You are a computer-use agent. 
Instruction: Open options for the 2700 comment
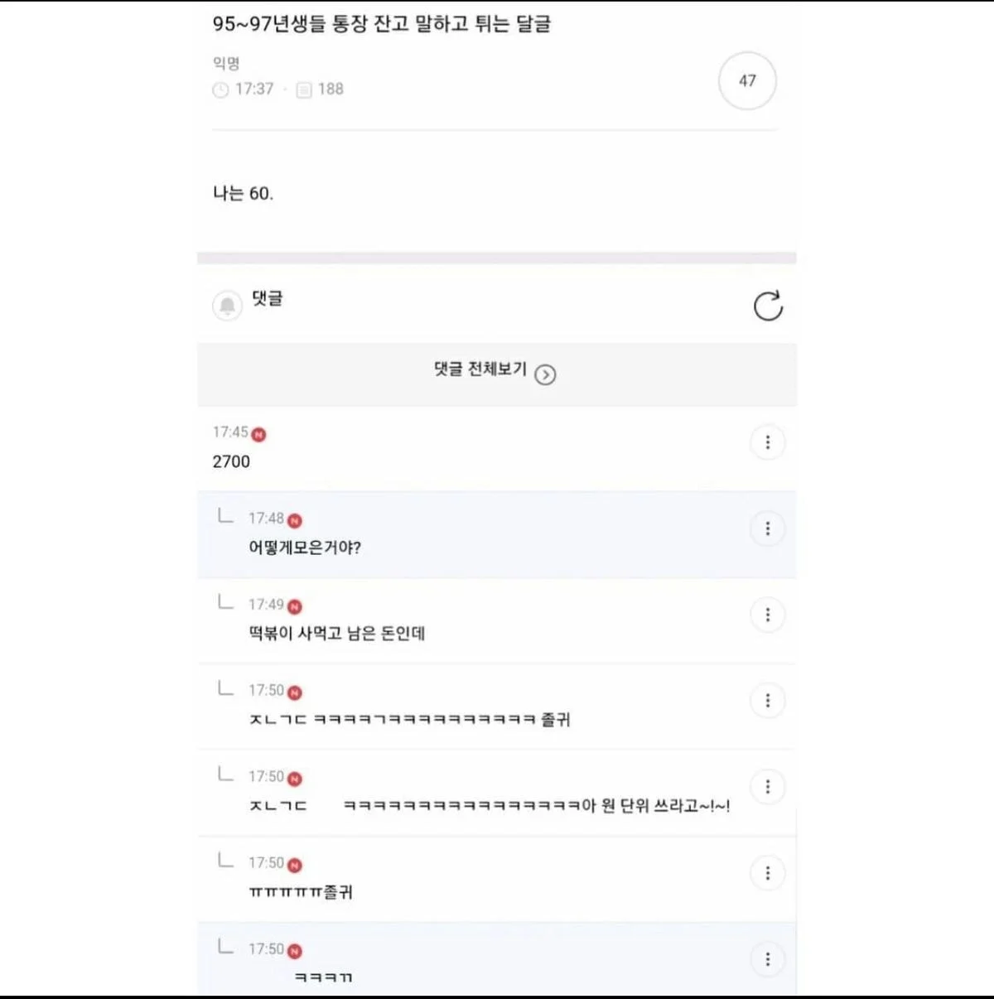tap(767, 442)
